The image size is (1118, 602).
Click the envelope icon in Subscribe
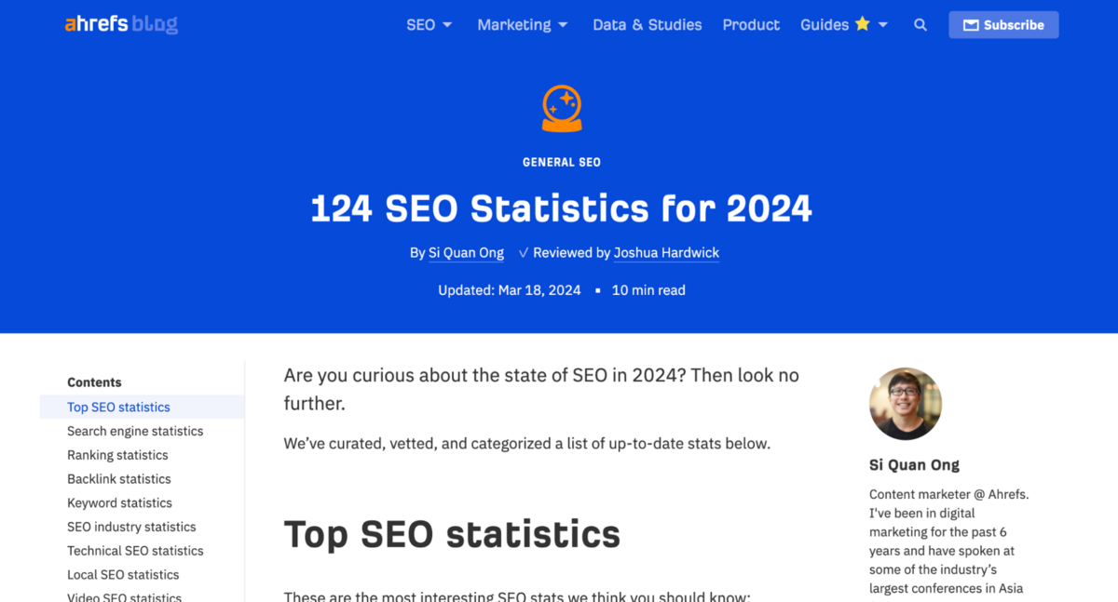click(x=971, y=25)
